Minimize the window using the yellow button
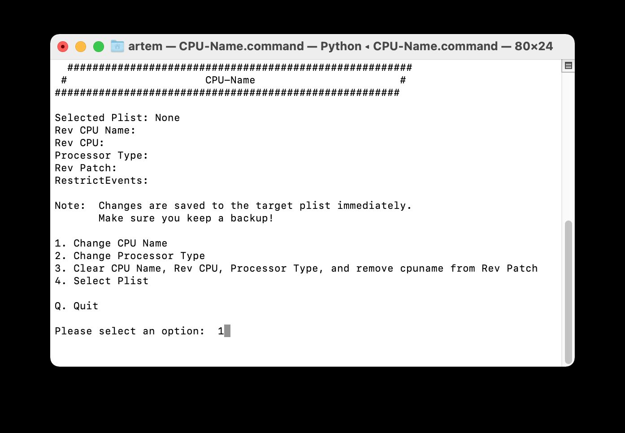625x433 pixels. pyautogui.click(x=81, y=47)
